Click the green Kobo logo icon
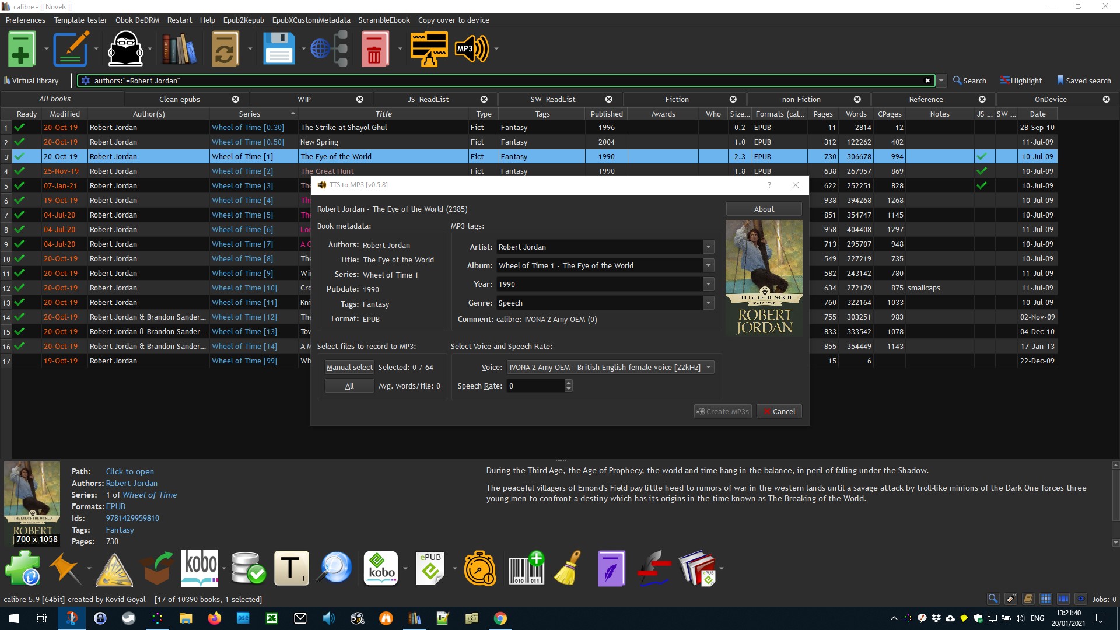Viewport: 1120px width, 630px height. pyautogui.click(x=380, y=568)
